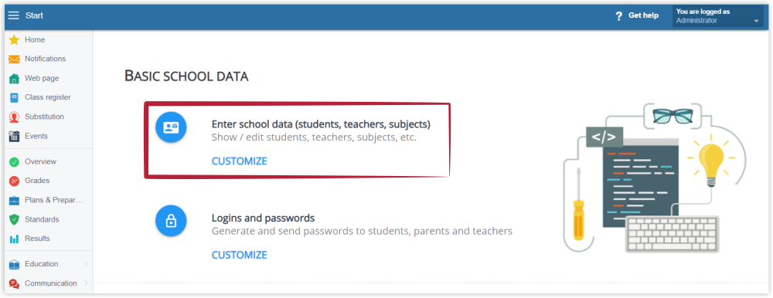Click CUSTOMIZE under Logins and passwords

coord(239,255)
